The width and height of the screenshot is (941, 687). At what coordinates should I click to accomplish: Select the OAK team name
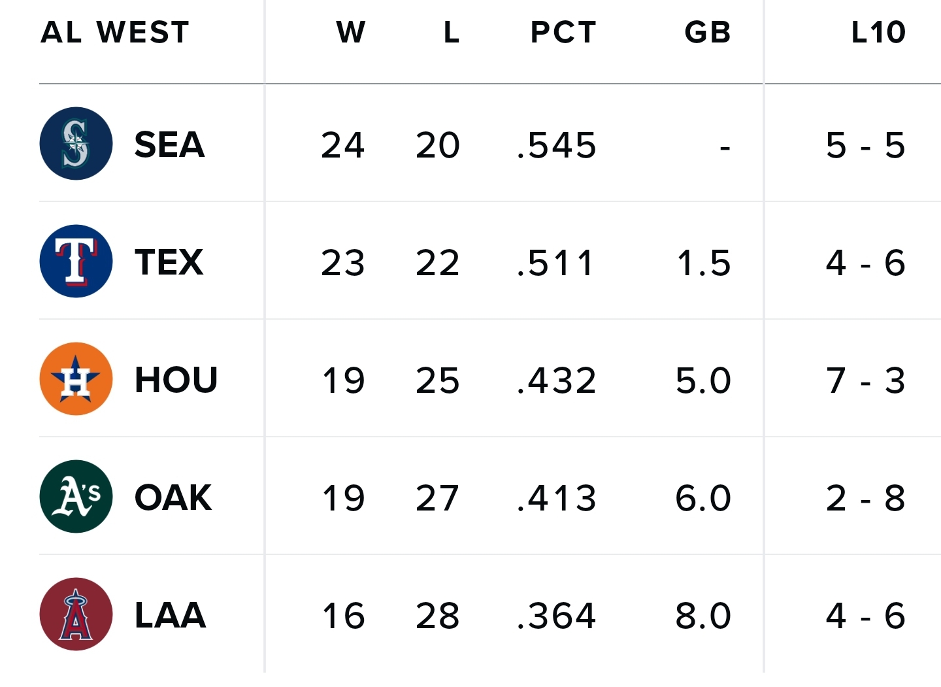(173, 497)
